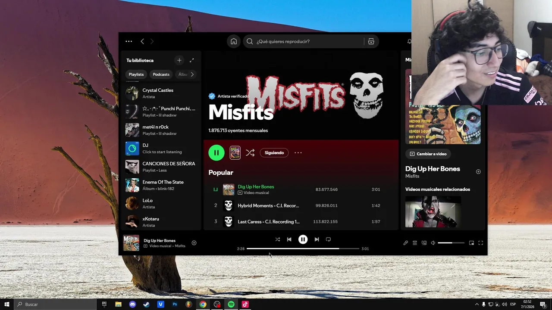Open the Enema Of The State album
Viewport: 552px width, 310px height.
point(160,185)
